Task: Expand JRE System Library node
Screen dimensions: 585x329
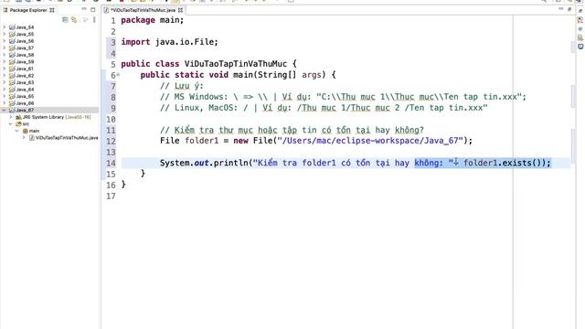Action: pos(11,117)
